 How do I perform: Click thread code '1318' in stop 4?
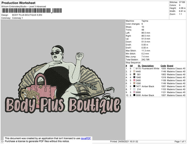pyautogui.click(x=164, y=77)
